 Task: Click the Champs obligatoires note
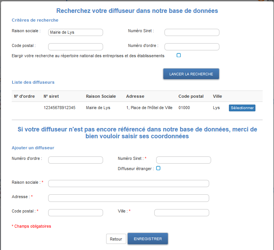coord(31,226)
